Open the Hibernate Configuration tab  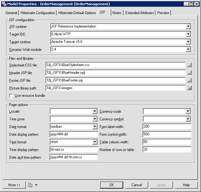(x=38, y=13)
